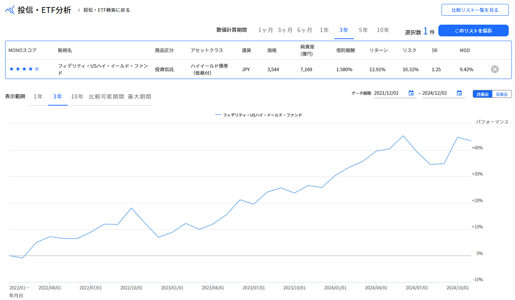Click the JPY currency cell
Image resolution: width=515 pixels, height=300 pixels.
[246, 70]
